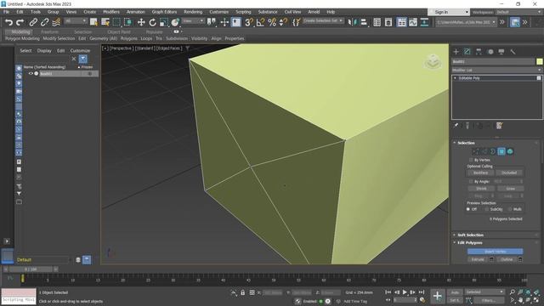The width and height of the screenshot is (544, 306).
Task: Open the Graph Editors menu
Action: [x=164, y=12]
